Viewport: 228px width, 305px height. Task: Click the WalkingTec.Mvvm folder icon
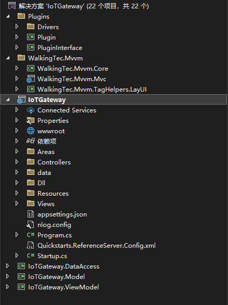pos(21,58)
